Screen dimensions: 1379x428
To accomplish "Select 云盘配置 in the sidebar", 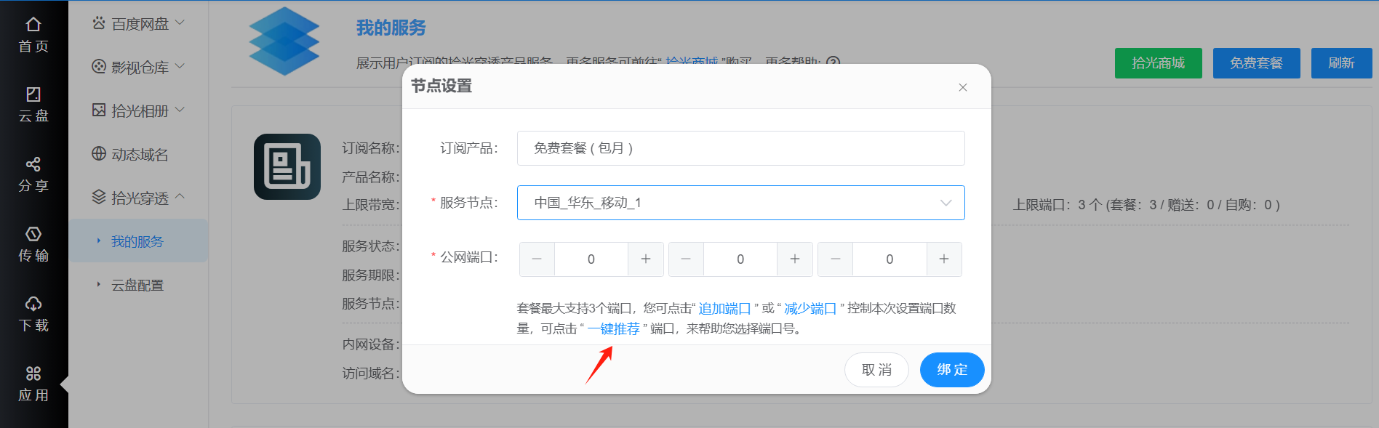I will (x=137, y=285).
